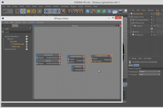Add a light object
The image size is (163, 108).
[126, 11]
